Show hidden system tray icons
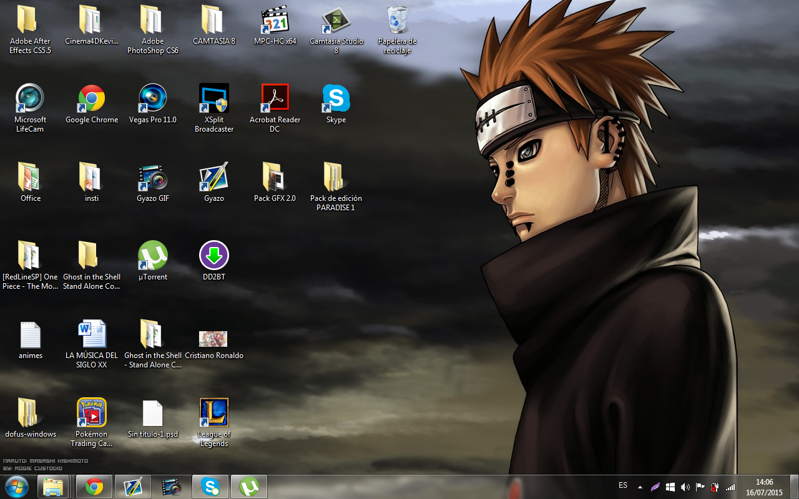The width and height of the screenshot is (799, 499). pyautogui.click(x=640, y=487)
